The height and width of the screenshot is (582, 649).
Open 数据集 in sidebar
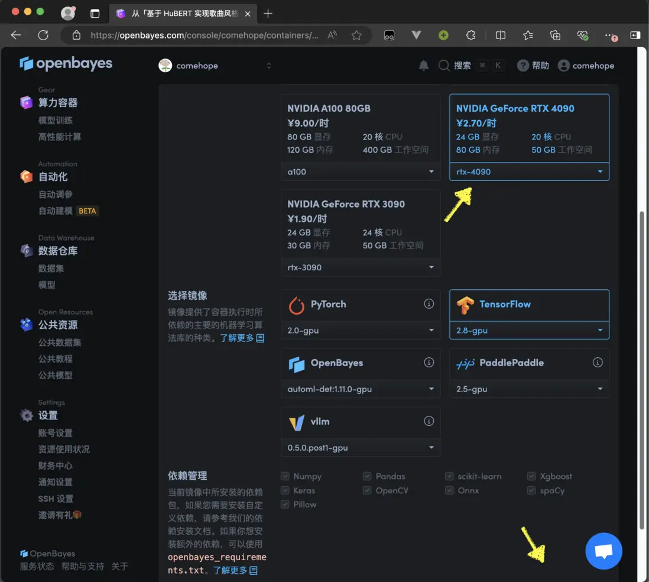coord(51,269)
